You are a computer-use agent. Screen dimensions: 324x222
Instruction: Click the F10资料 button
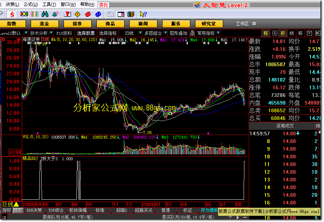pyautogui.click(x=64, y=33)
